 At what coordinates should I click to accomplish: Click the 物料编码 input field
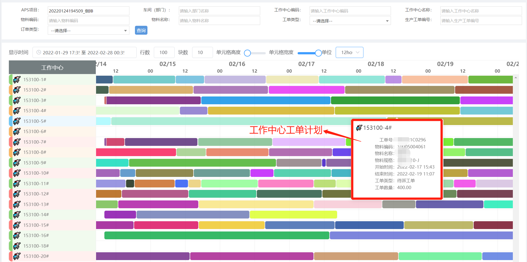[88, 21]
